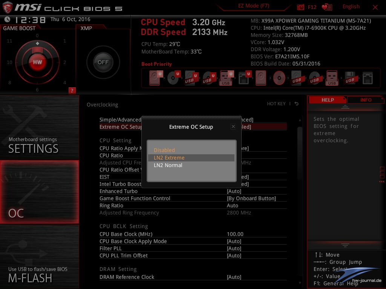Choose LN2 Normal option
386x289 pixels.
tap(191, 166)
